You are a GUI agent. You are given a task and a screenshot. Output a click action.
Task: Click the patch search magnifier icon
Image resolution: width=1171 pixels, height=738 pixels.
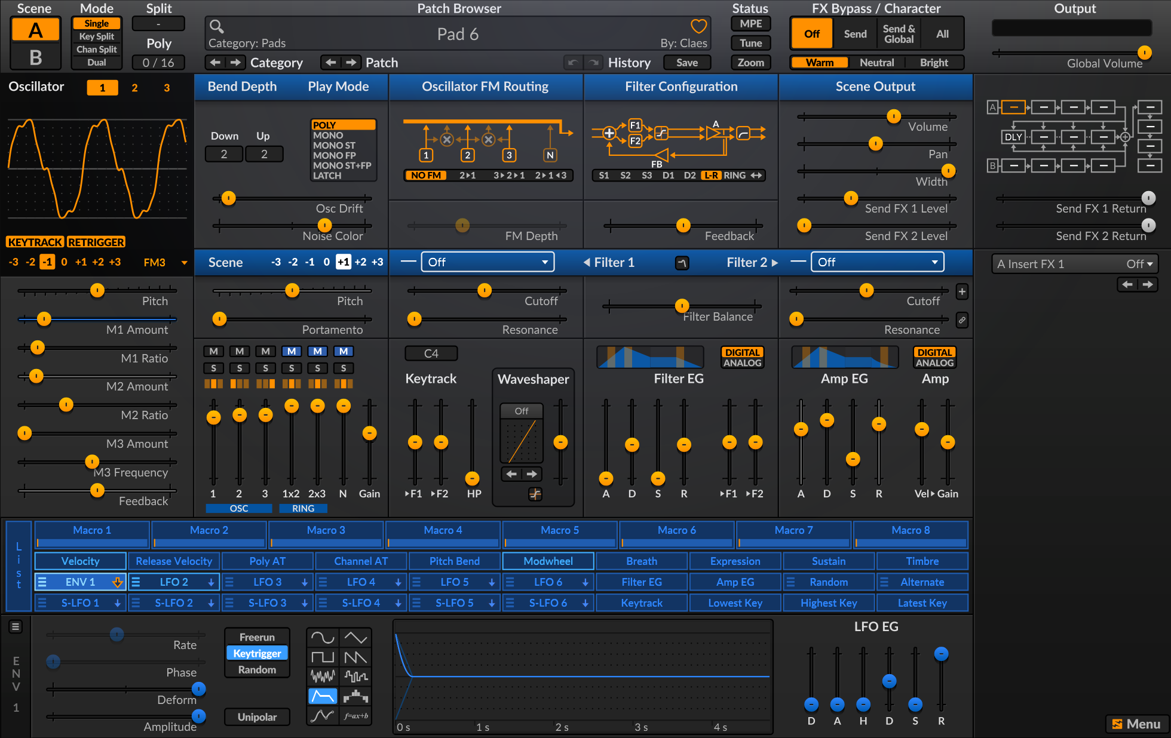point(217,26)
